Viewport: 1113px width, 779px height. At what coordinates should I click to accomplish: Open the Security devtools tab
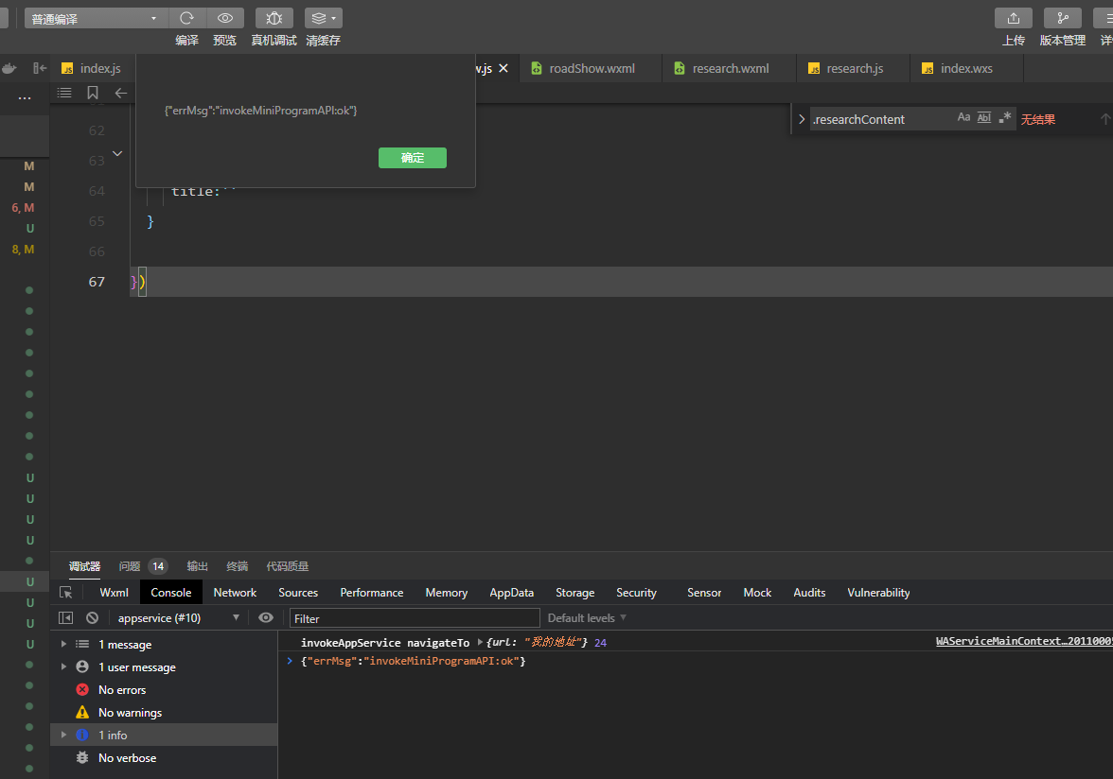(x=637, y=593)
